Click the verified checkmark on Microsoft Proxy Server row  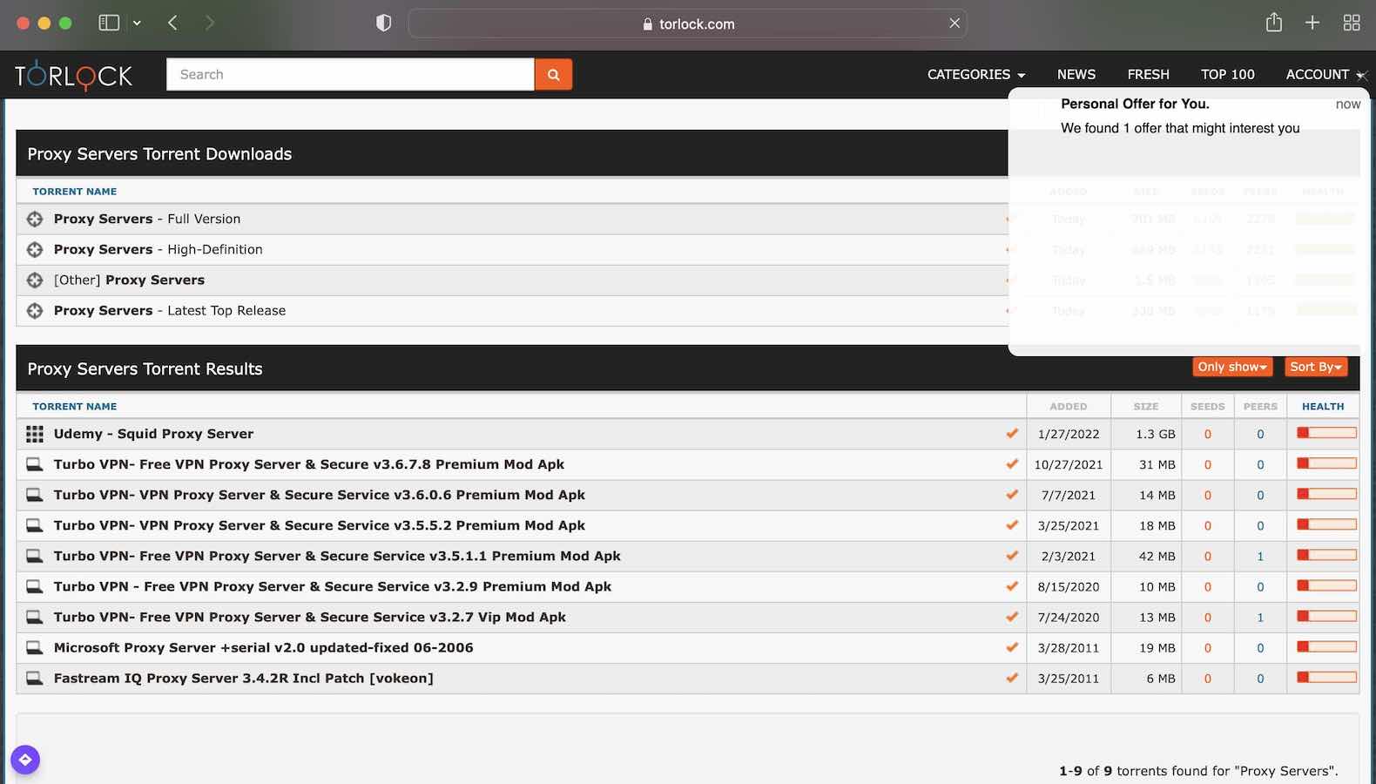[x=1011, y=647]
